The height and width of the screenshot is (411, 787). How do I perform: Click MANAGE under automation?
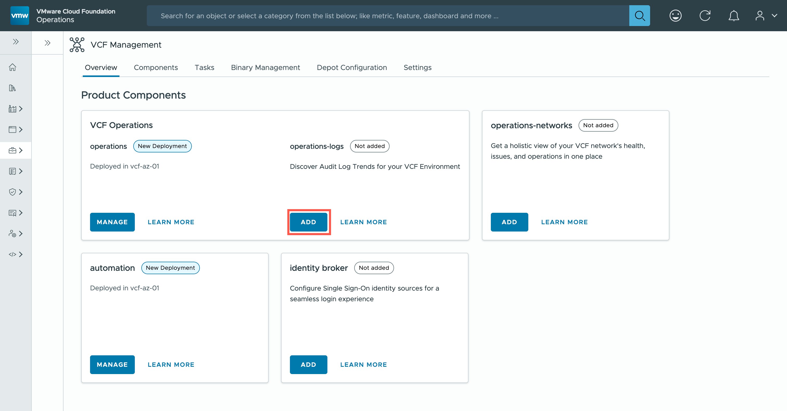pos(112,365)
